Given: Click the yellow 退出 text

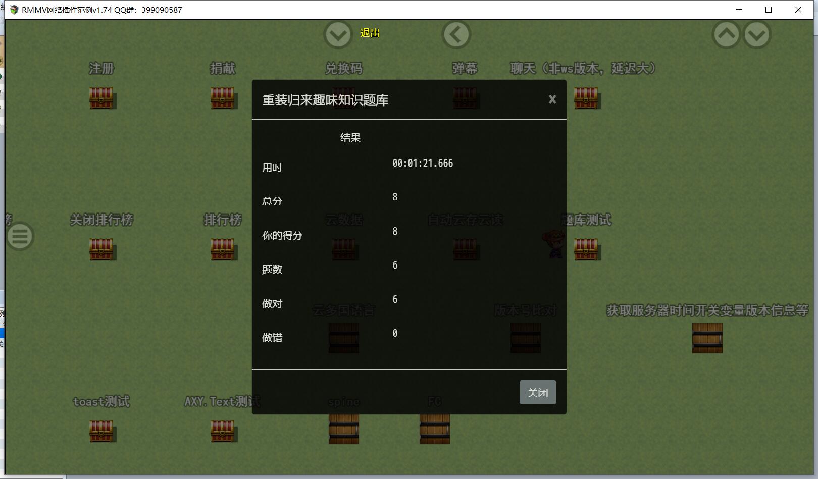Looking at the screenshot, I should coord(370,33).
